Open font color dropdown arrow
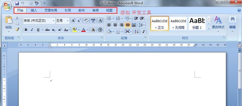Image resolution: width=242 pixels, height=106 pixels. click(88, 30)
